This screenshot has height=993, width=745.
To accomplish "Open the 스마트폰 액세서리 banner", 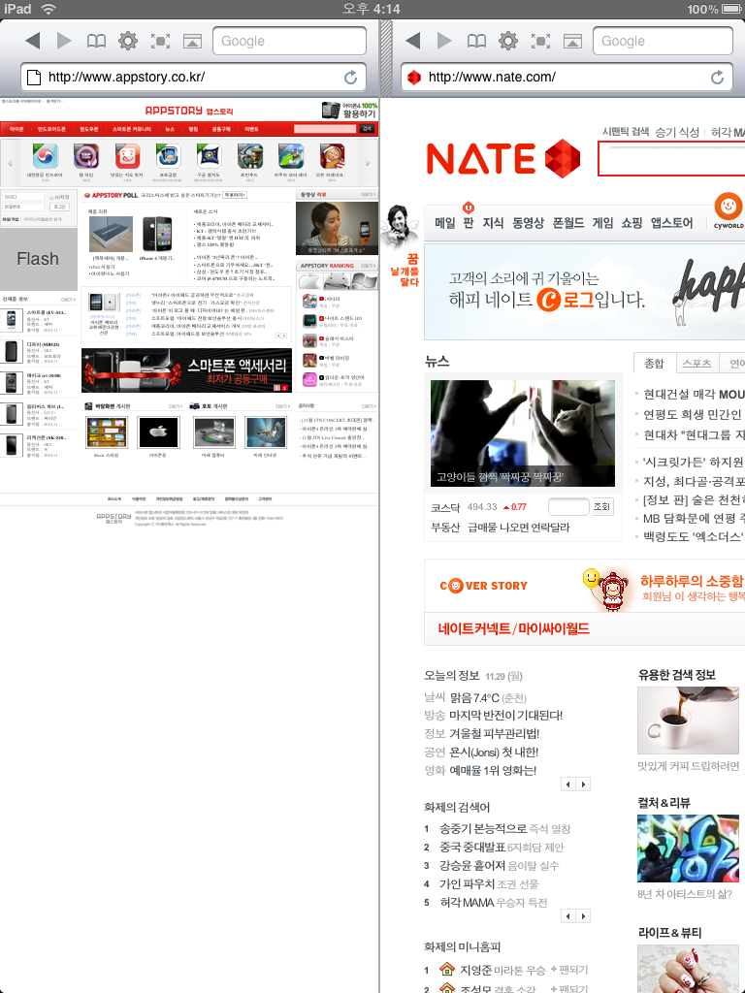I will 186,369.
